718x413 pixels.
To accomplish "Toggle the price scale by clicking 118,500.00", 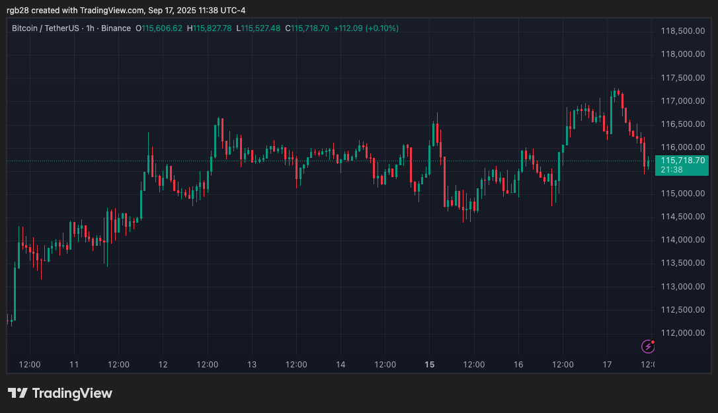I will click(683, 30).
